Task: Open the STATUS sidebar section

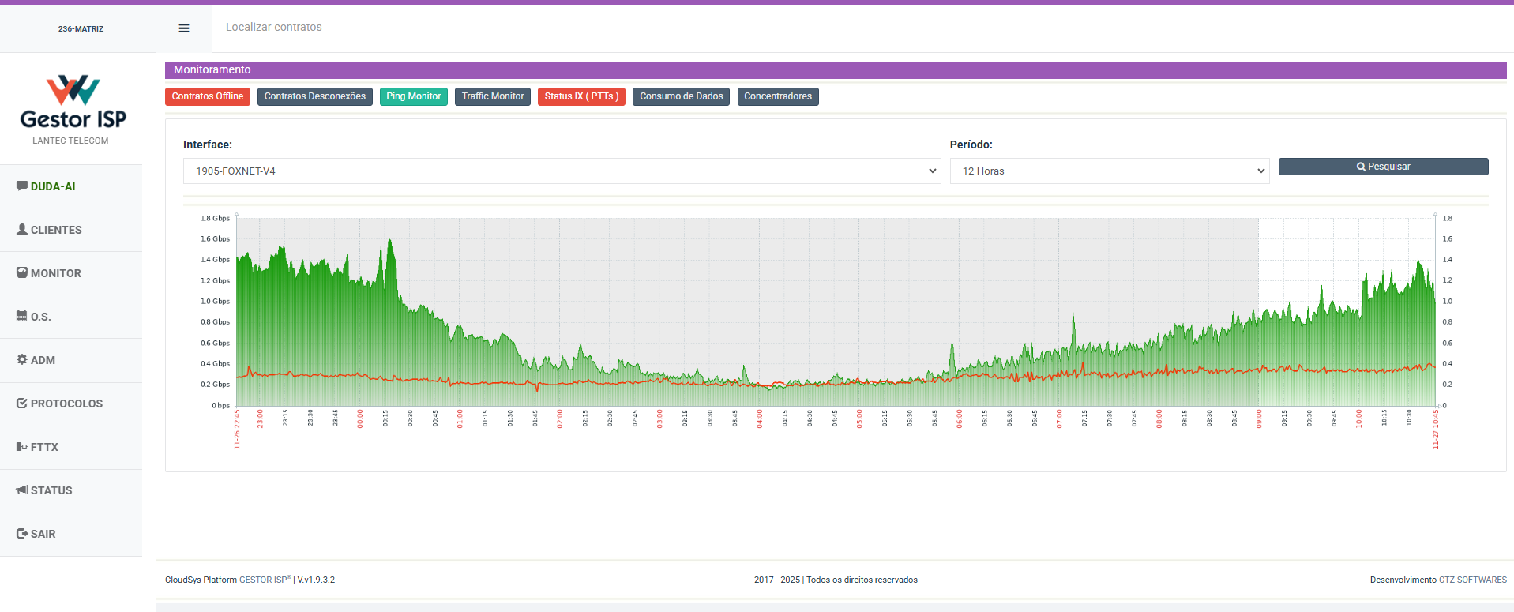Action: point(51,490)
